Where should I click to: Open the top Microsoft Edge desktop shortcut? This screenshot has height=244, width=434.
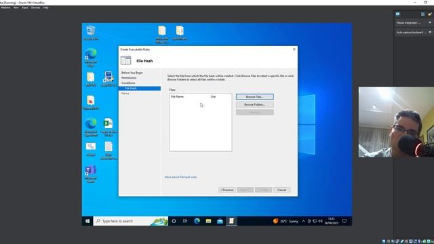[x=91, y=57]
